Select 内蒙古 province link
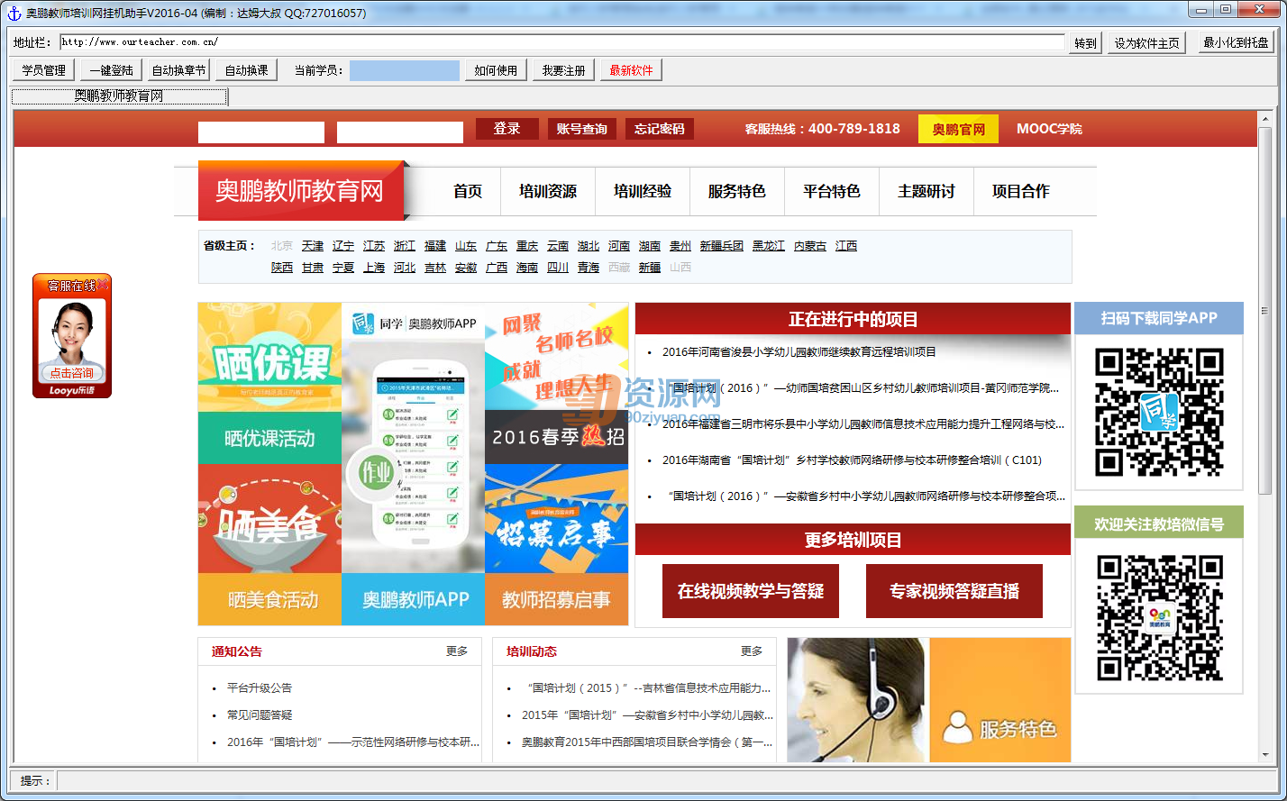The width and height of the screenshot is (1287, 801). pos(810,246)
